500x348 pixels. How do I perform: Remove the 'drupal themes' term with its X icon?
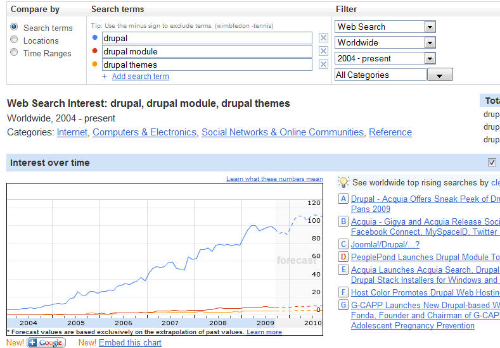[x=323, y=65]
